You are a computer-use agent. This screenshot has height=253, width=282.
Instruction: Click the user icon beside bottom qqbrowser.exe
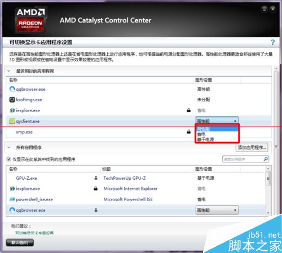click(x=96, y=210)
